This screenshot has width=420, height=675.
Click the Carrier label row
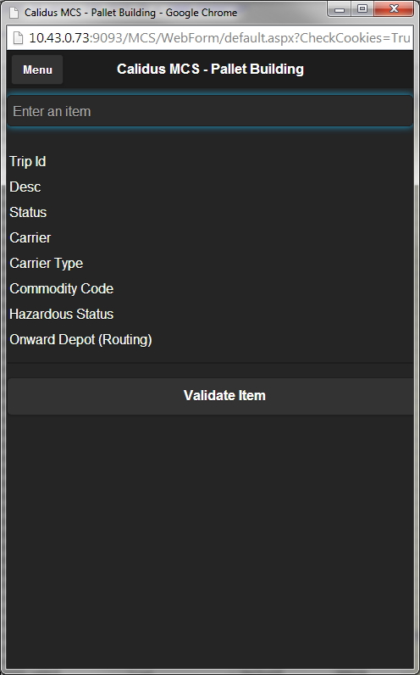pos(30,237)
